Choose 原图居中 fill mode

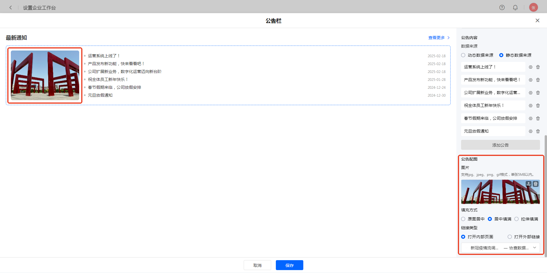[463, 219]
